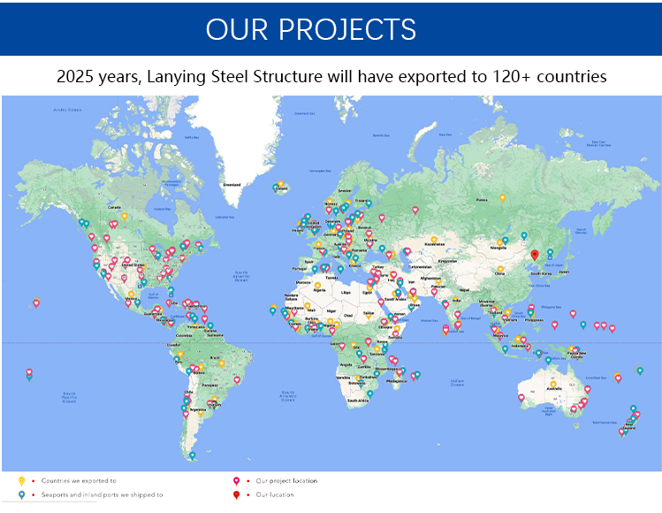The image size is (662, 513).
Task: Click the 'North Atlantic Ocean' map label
Action: click(x=241, y=276)
